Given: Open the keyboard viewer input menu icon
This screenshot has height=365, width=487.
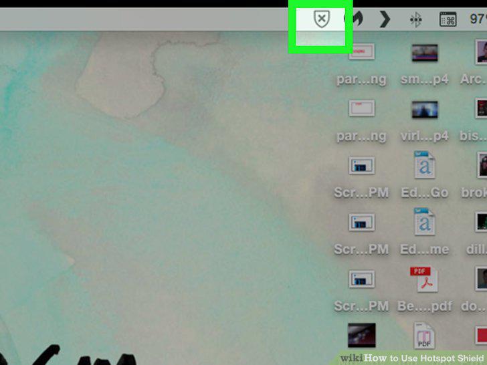Looking at the screenshot, I should pos(448,19).
